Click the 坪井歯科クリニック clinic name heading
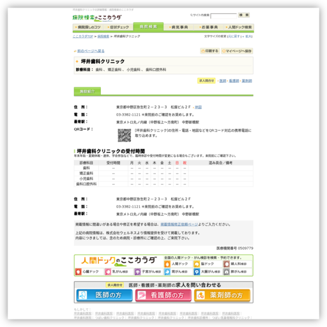 pyautogui.click(x=103, y=61)
